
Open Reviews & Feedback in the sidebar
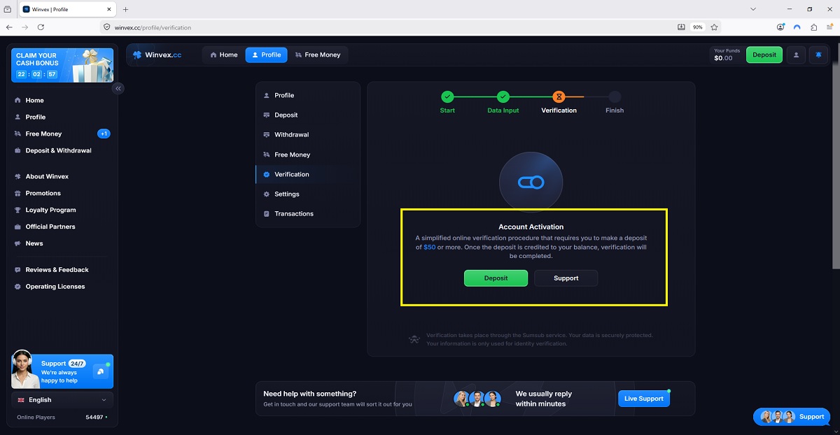pos(57,269)
